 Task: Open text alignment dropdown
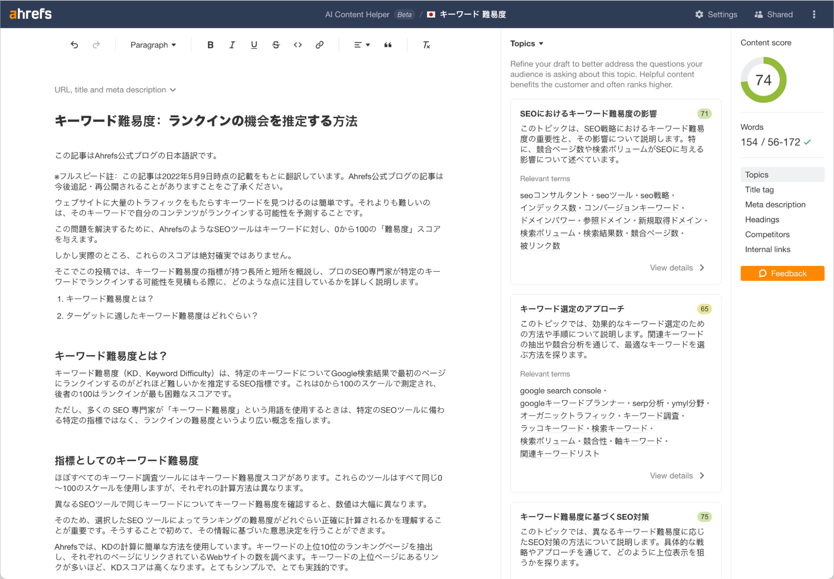click(x=361, y=45)
